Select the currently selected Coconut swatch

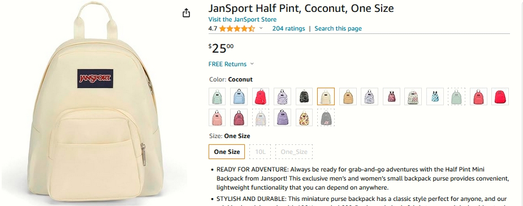(326, 96)
